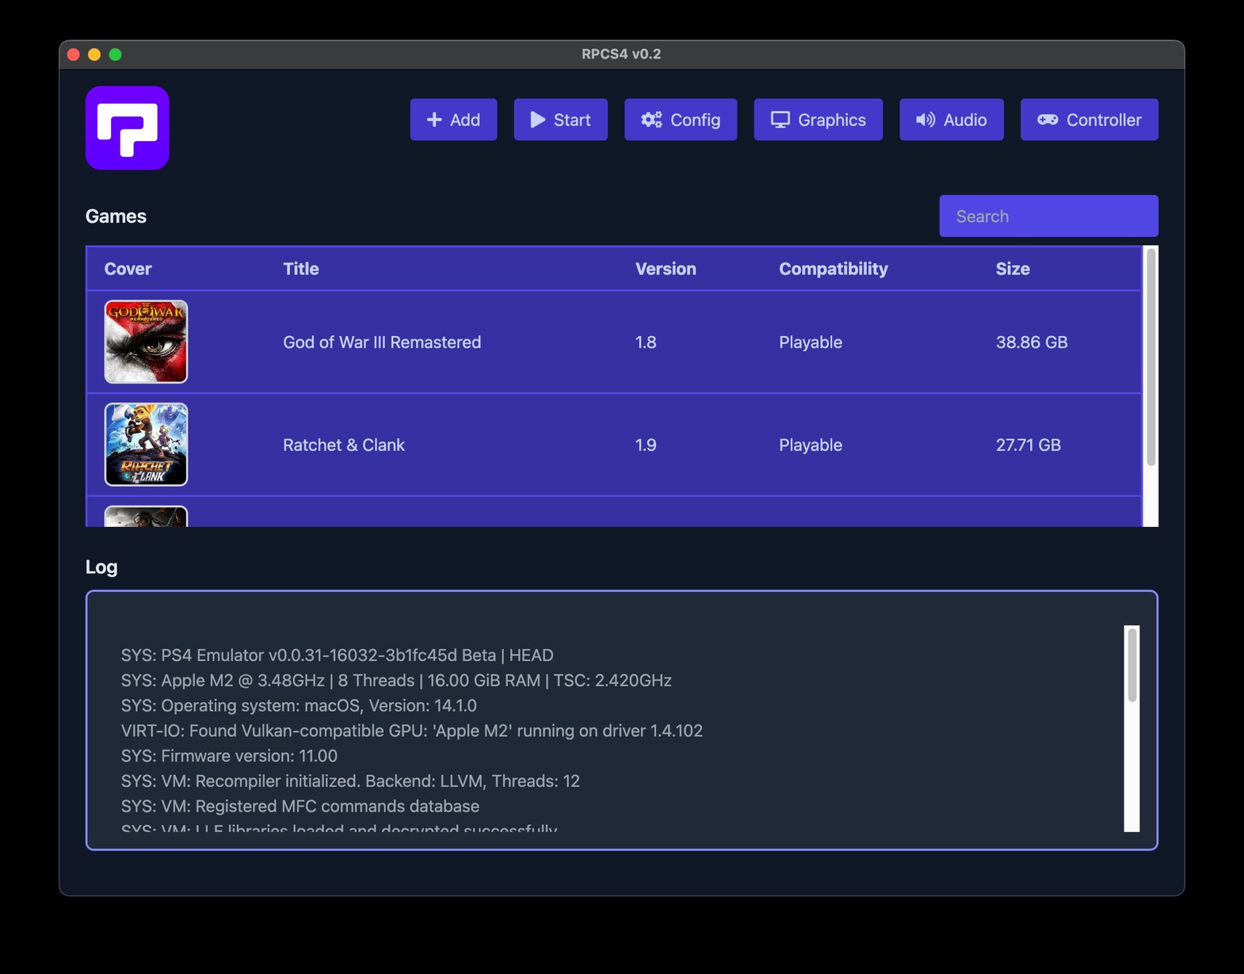Click the Firmware version 11.00 log line

(229, 756)
